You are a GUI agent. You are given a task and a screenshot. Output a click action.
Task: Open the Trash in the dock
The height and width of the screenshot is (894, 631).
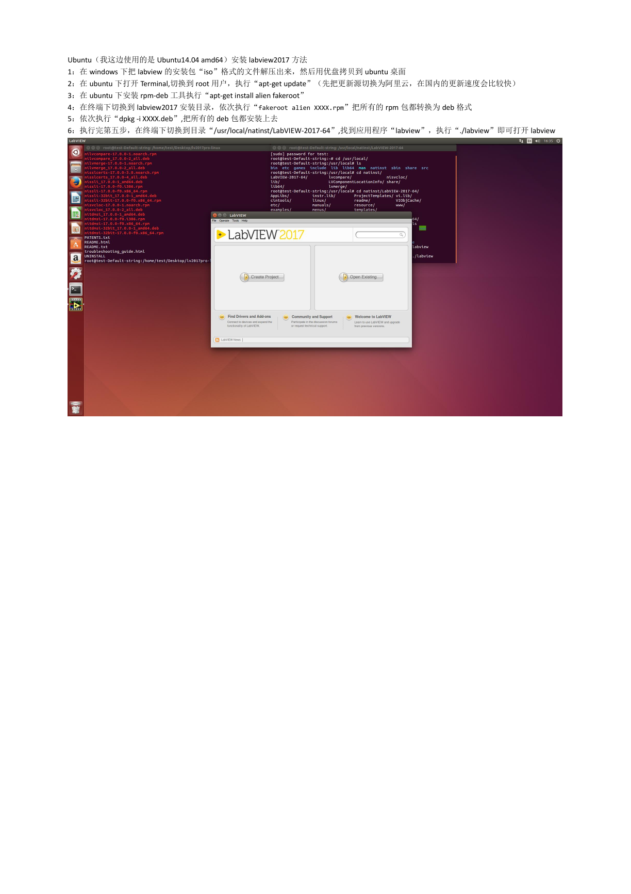click(x=76, y=408)
